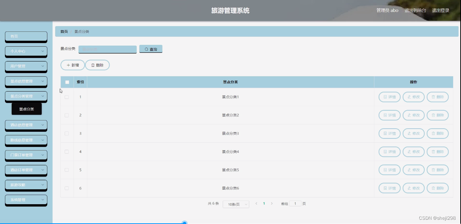The height and width of the screenshot is (224, 461).
Task: Click the plus icon on 新增 button
Action: pos(68,65)
